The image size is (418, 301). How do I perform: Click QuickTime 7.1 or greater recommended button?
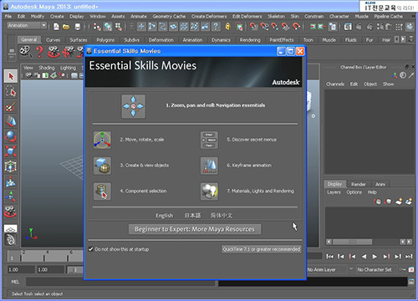(261, 249)
